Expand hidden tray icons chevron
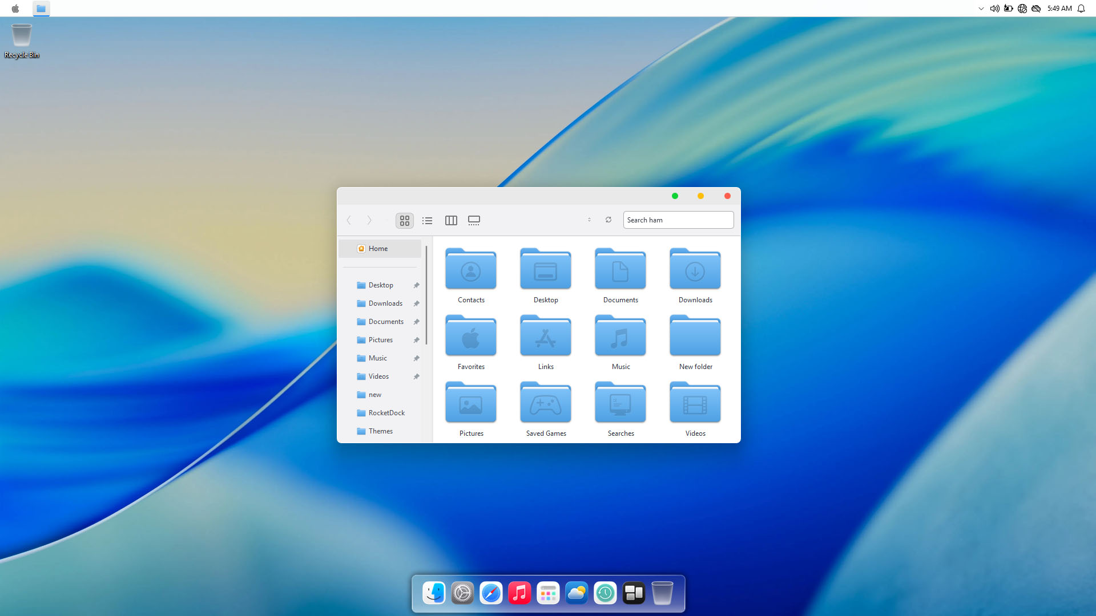Viewport: 1096px width, 616px height. [x=981, y=9]
